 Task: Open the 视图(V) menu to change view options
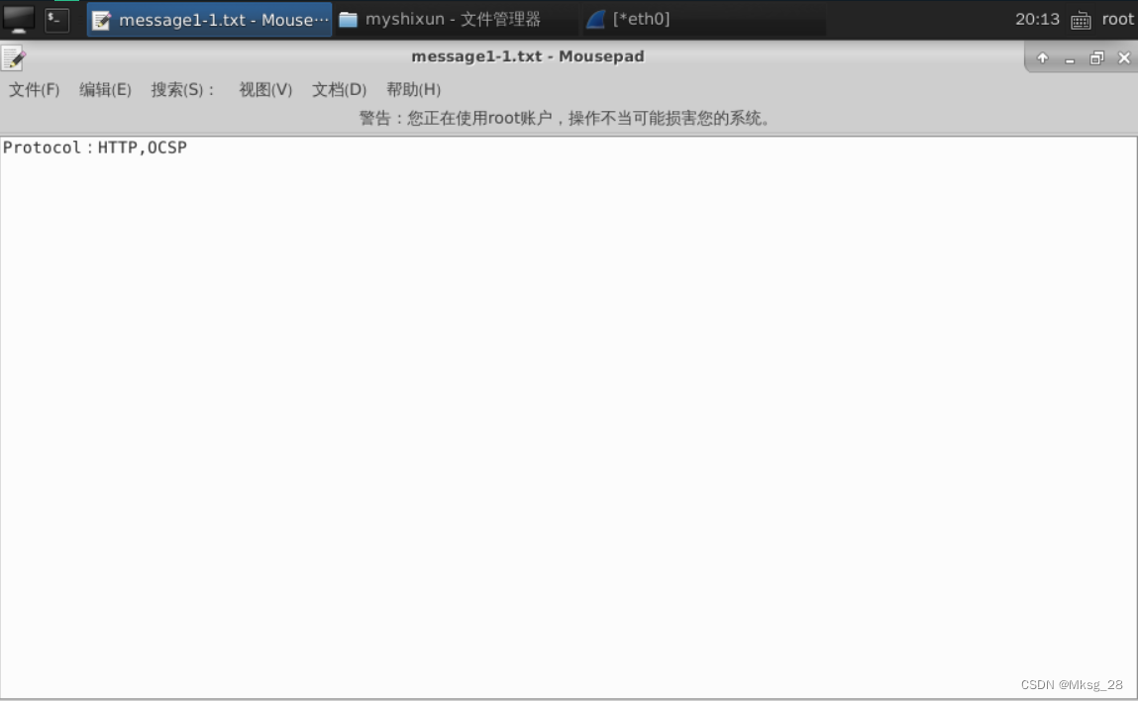(264, 89)
